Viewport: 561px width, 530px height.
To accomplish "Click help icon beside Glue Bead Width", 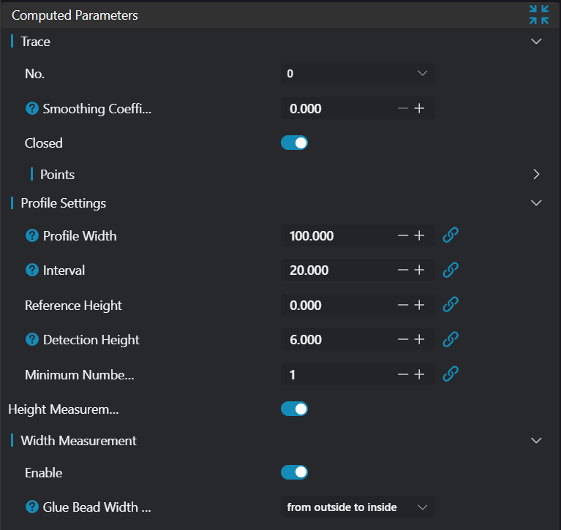I will [31, 507].
